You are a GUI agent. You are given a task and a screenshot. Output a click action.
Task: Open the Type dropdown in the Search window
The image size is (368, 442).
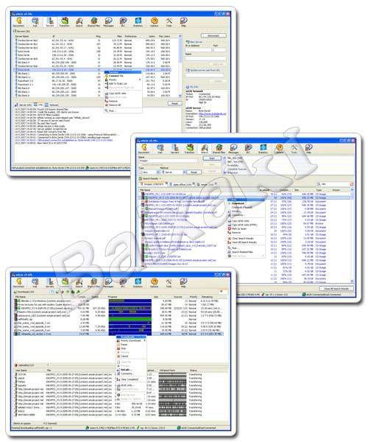pyautogui.click(x=149, y=172)
